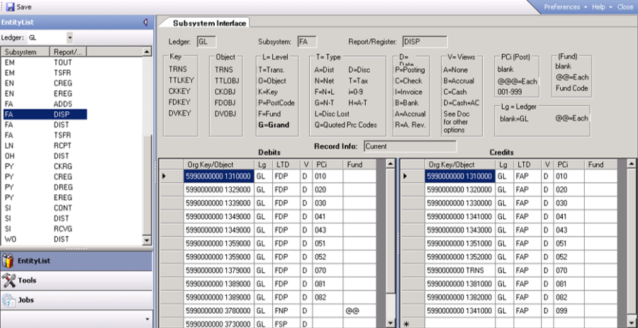Open Tools via the wrench icon
Screen dimensions: 638x328
point(9,281)
